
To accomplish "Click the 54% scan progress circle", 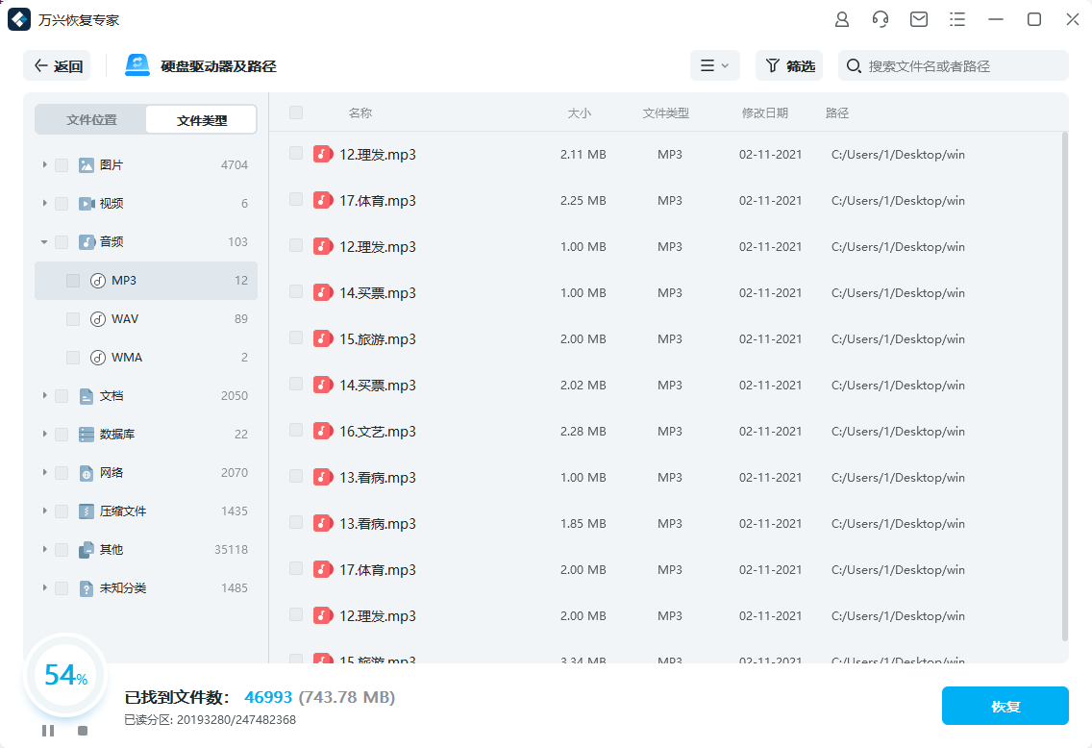I will pos(65,676).
